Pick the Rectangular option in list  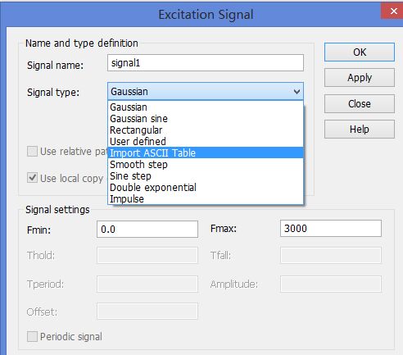pos(206,130)
